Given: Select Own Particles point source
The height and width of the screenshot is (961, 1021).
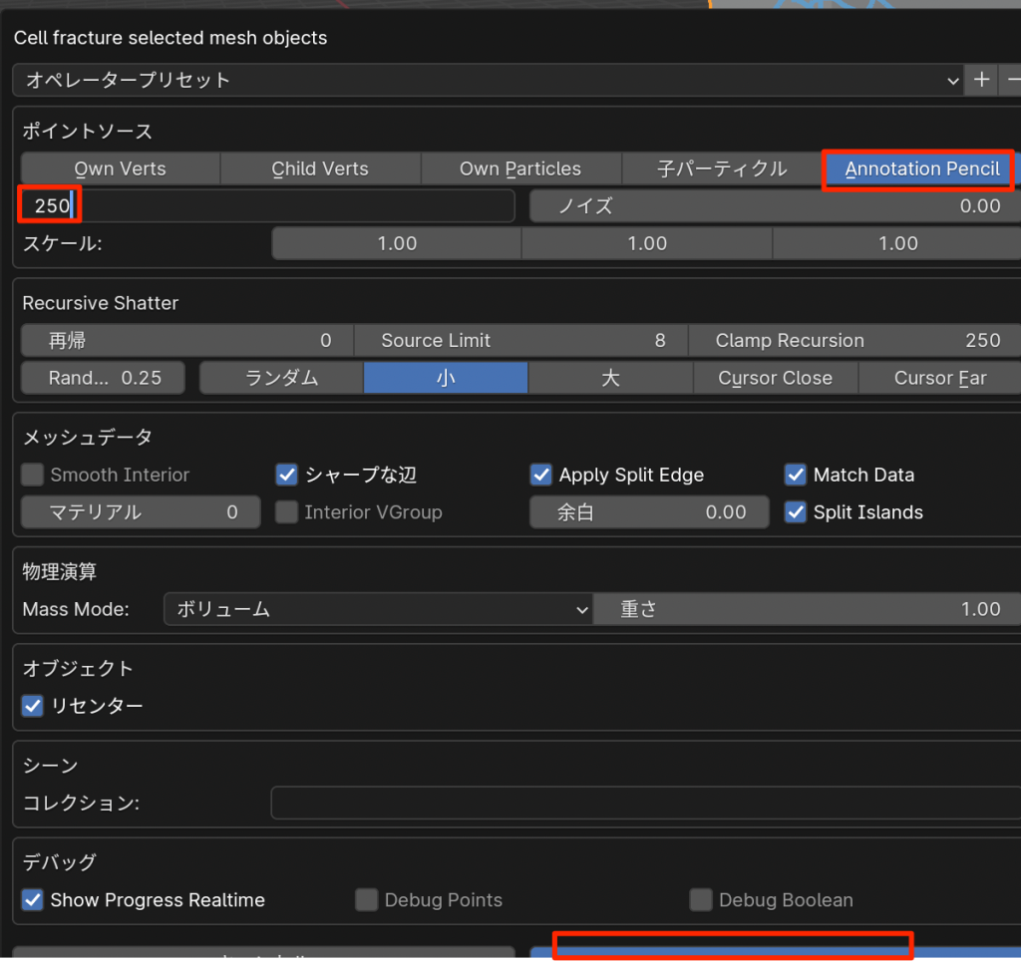Looking at the screenshot, I should 519,168.
